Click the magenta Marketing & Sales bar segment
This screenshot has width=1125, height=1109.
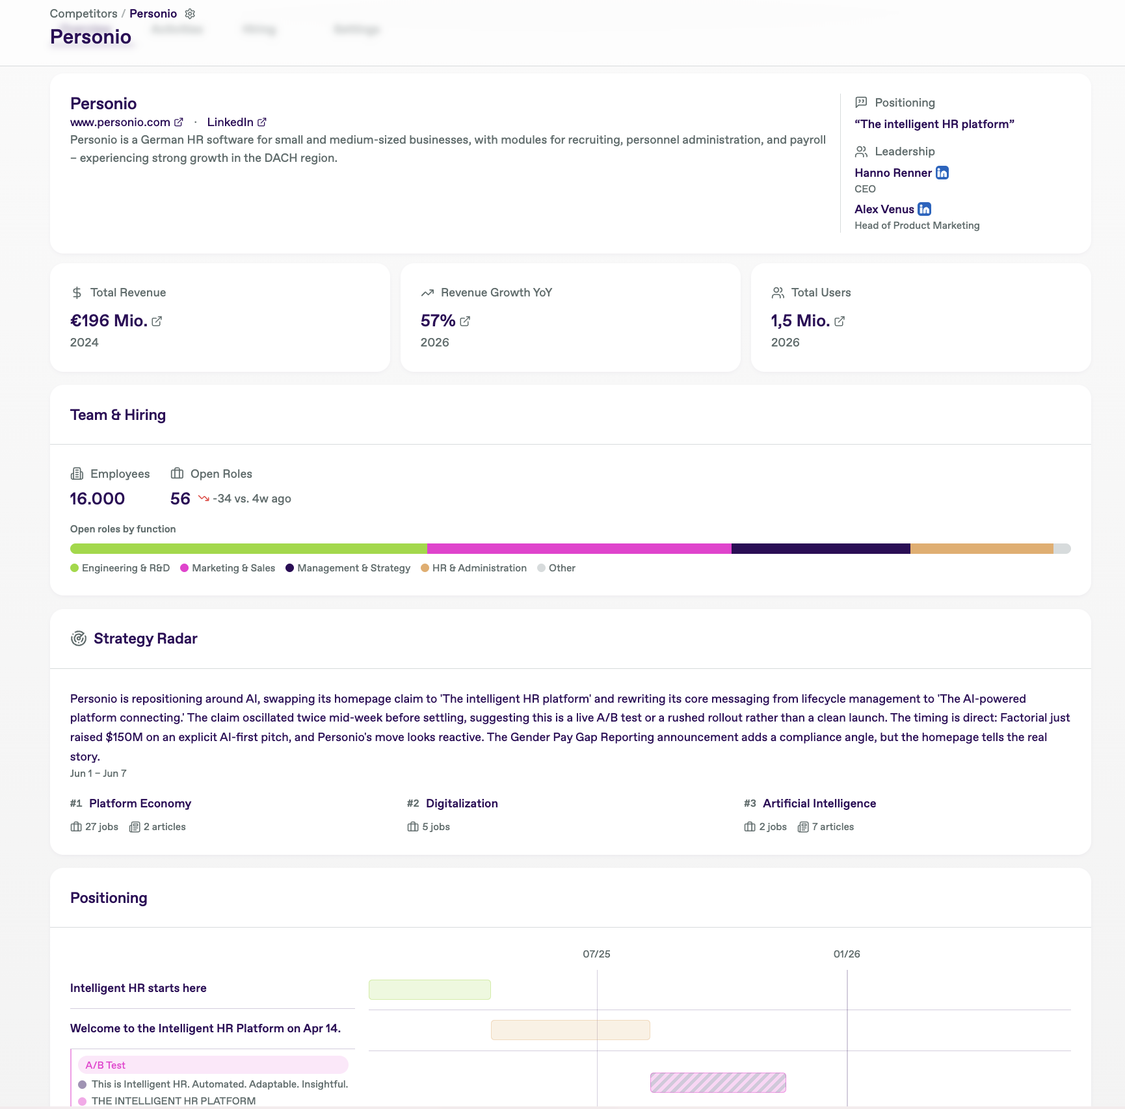pyautogui.click(x=579, y=549)
